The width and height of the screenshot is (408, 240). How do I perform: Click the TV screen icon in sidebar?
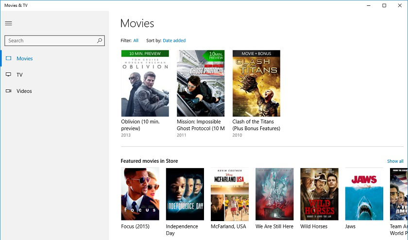pos(8,75)
